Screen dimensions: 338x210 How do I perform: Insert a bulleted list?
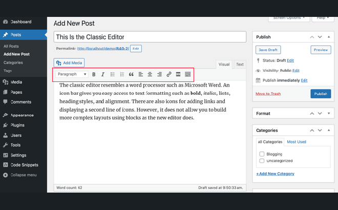coord(113,74)
